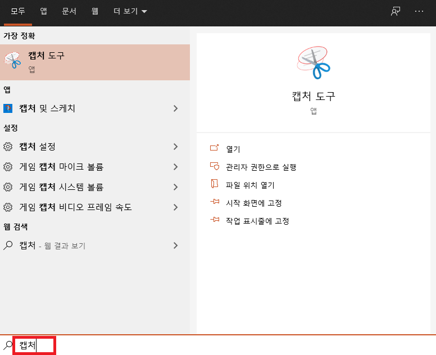Choose 파일 위치 열기
The image size is (436, 355).
tap(250, 185)
